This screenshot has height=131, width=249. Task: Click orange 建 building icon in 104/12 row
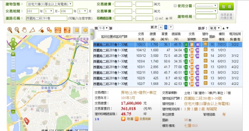(192, 50)
